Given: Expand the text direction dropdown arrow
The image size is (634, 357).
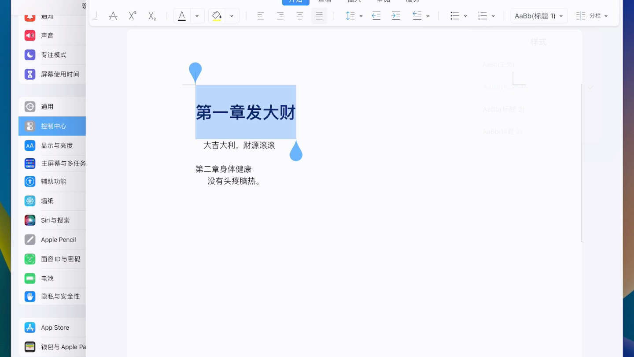Looking at the screenshot, I should (428, 16).
